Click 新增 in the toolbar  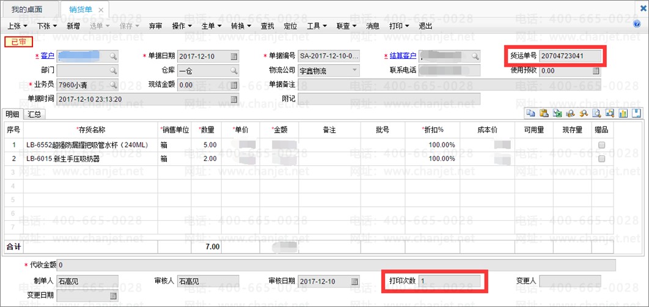73,26
